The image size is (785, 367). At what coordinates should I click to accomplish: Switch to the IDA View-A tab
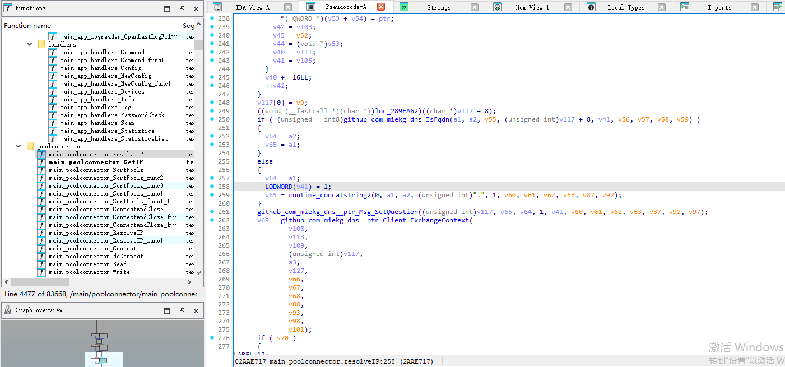pos(252,7)
